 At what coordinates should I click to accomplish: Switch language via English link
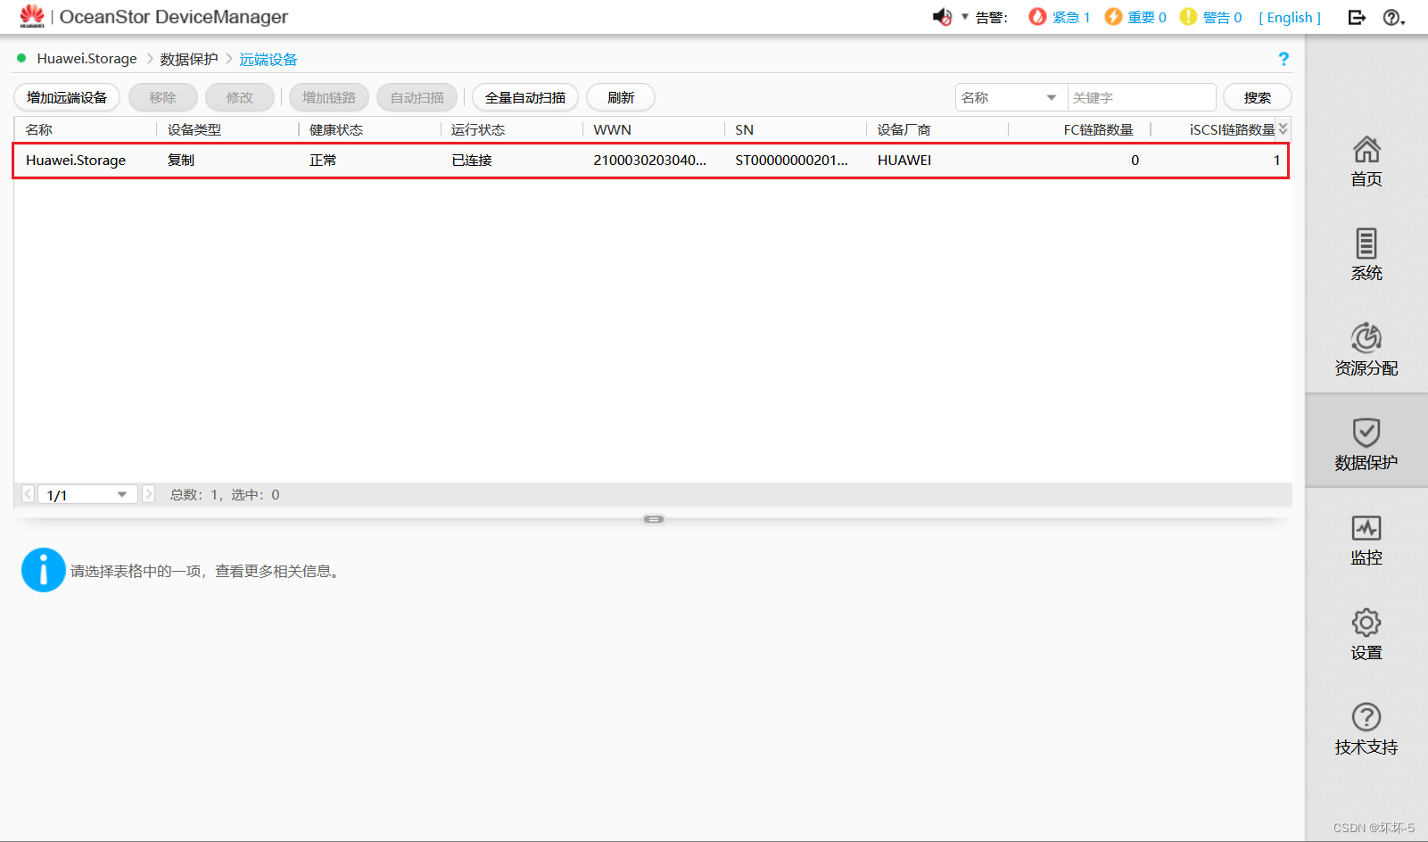click(x=1290, y=17)
